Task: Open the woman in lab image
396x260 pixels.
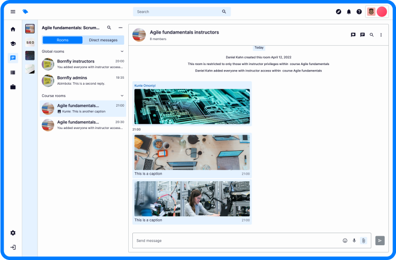Action: click(192, 199)
